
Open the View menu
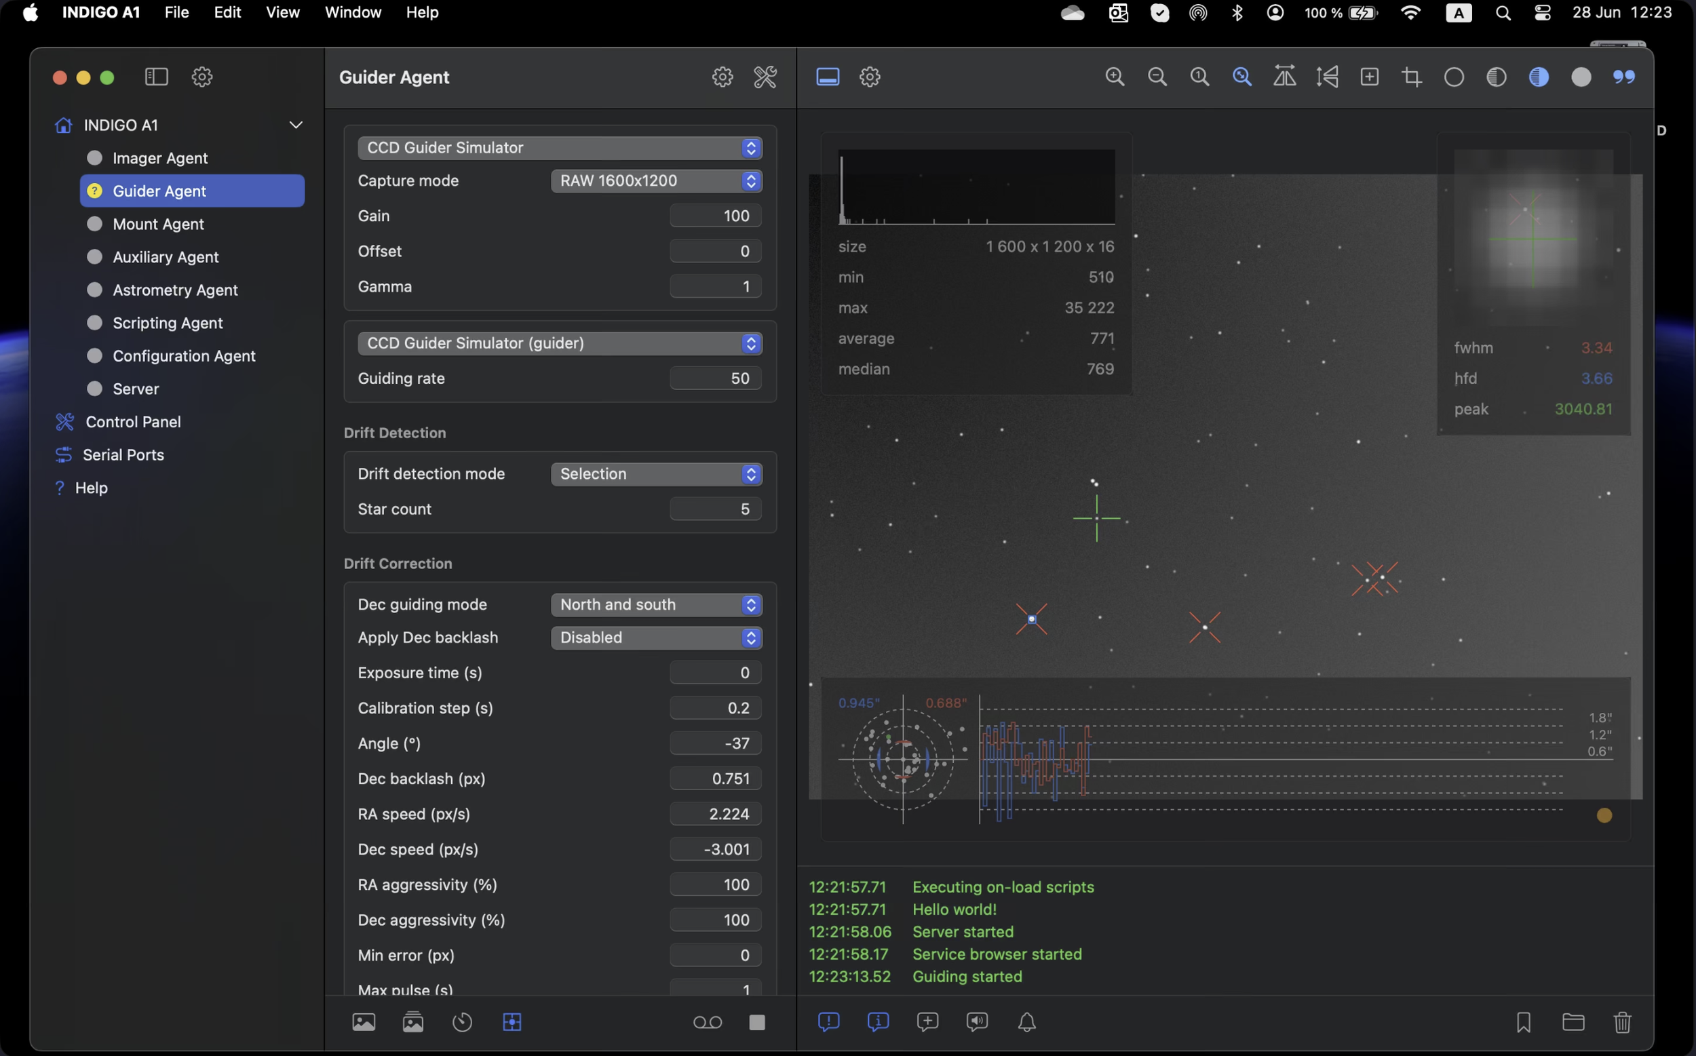coord(282,13)
